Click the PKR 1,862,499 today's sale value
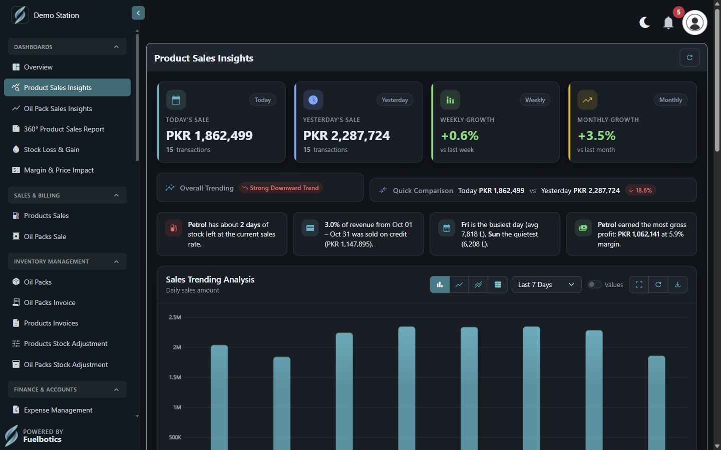This screenshot has height=450, width=721. click(x=209, y=135)
